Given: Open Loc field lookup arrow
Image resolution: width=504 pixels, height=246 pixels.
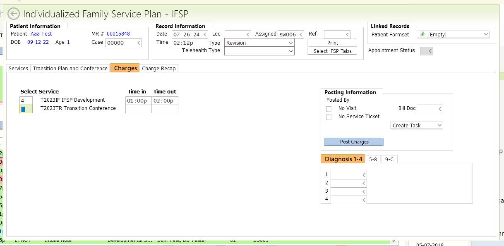Looking at the screenshot, I should pos(248,34).
